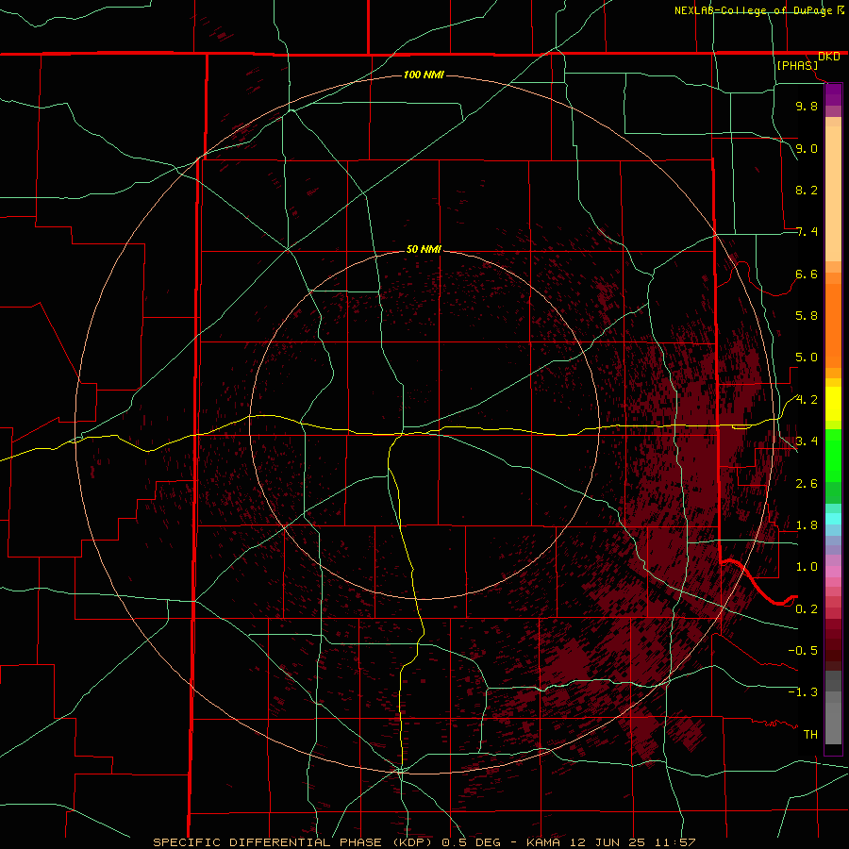Click the 4.2 legend value

(807, 400)
